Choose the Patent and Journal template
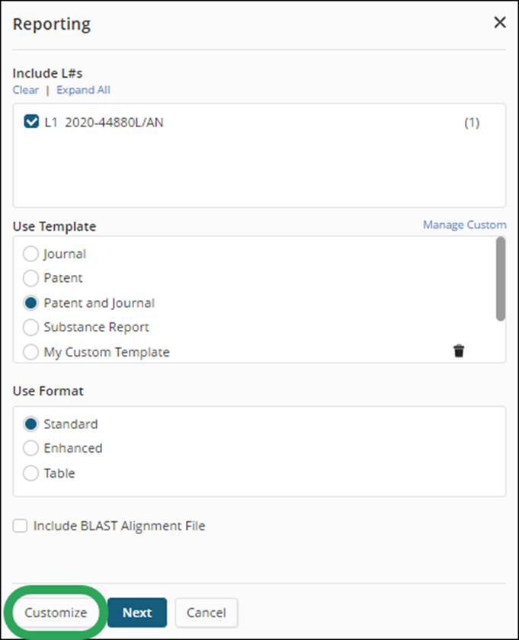The width and height of the screenshot is (519, 640). pos(30,303)
